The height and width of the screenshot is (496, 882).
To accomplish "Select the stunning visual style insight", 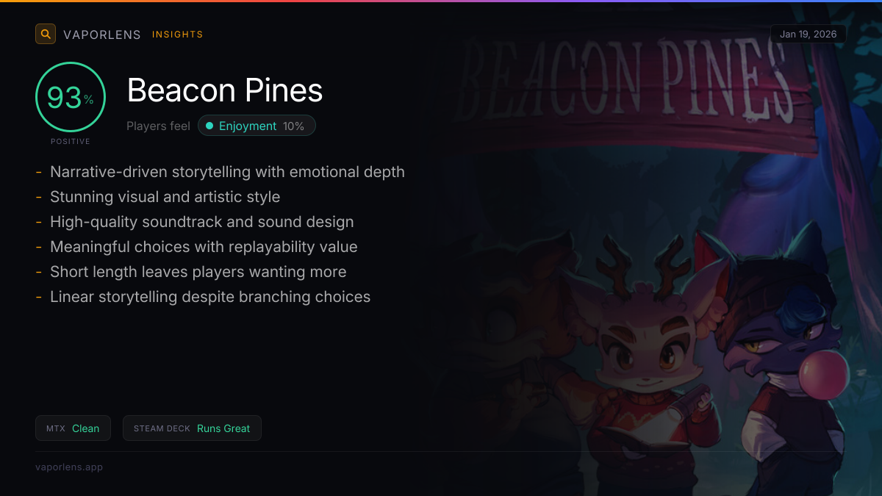I will pyautogui.click(x=165, y=197).
